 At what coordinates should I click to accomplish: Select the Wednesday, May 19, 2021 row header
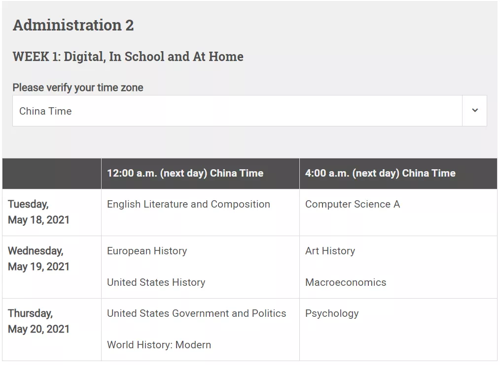click(38, 259)
